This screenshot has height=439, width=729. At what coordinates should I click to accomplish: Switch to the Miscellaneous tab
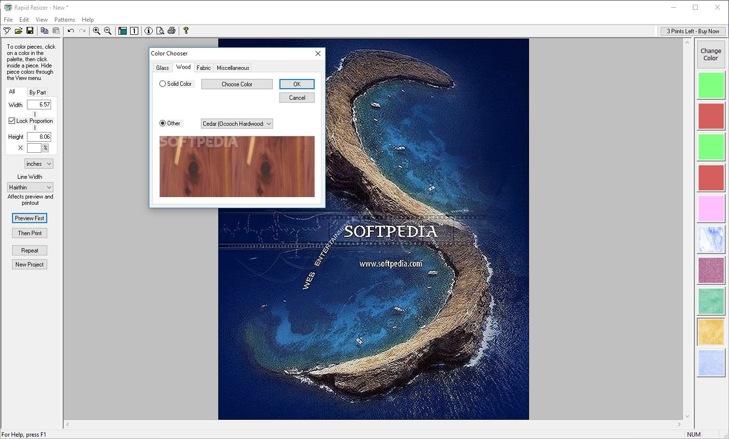click(233, 68)
